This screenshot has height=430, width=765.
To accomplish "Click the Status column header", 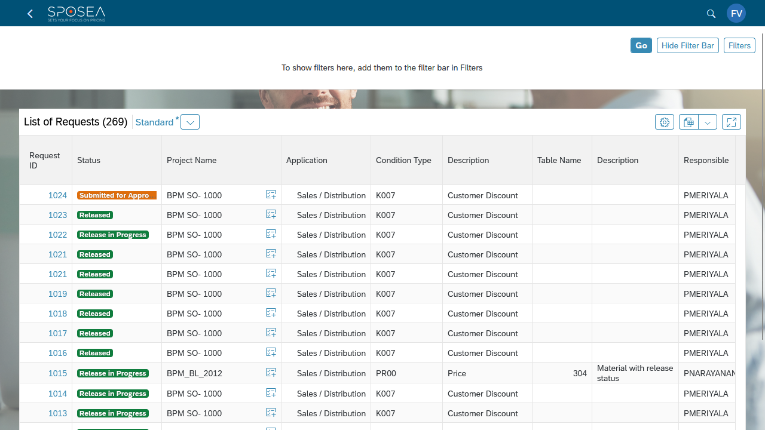I will point(88,160).
